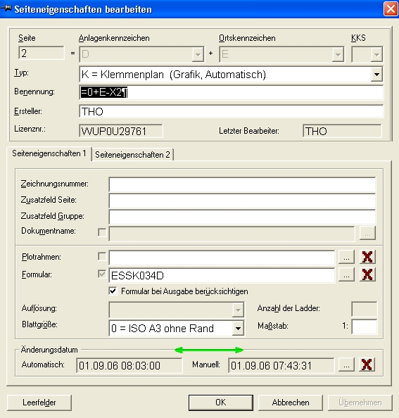Click the pin icon in the title bar
The image size is (399, 418).
pos(6,8)
